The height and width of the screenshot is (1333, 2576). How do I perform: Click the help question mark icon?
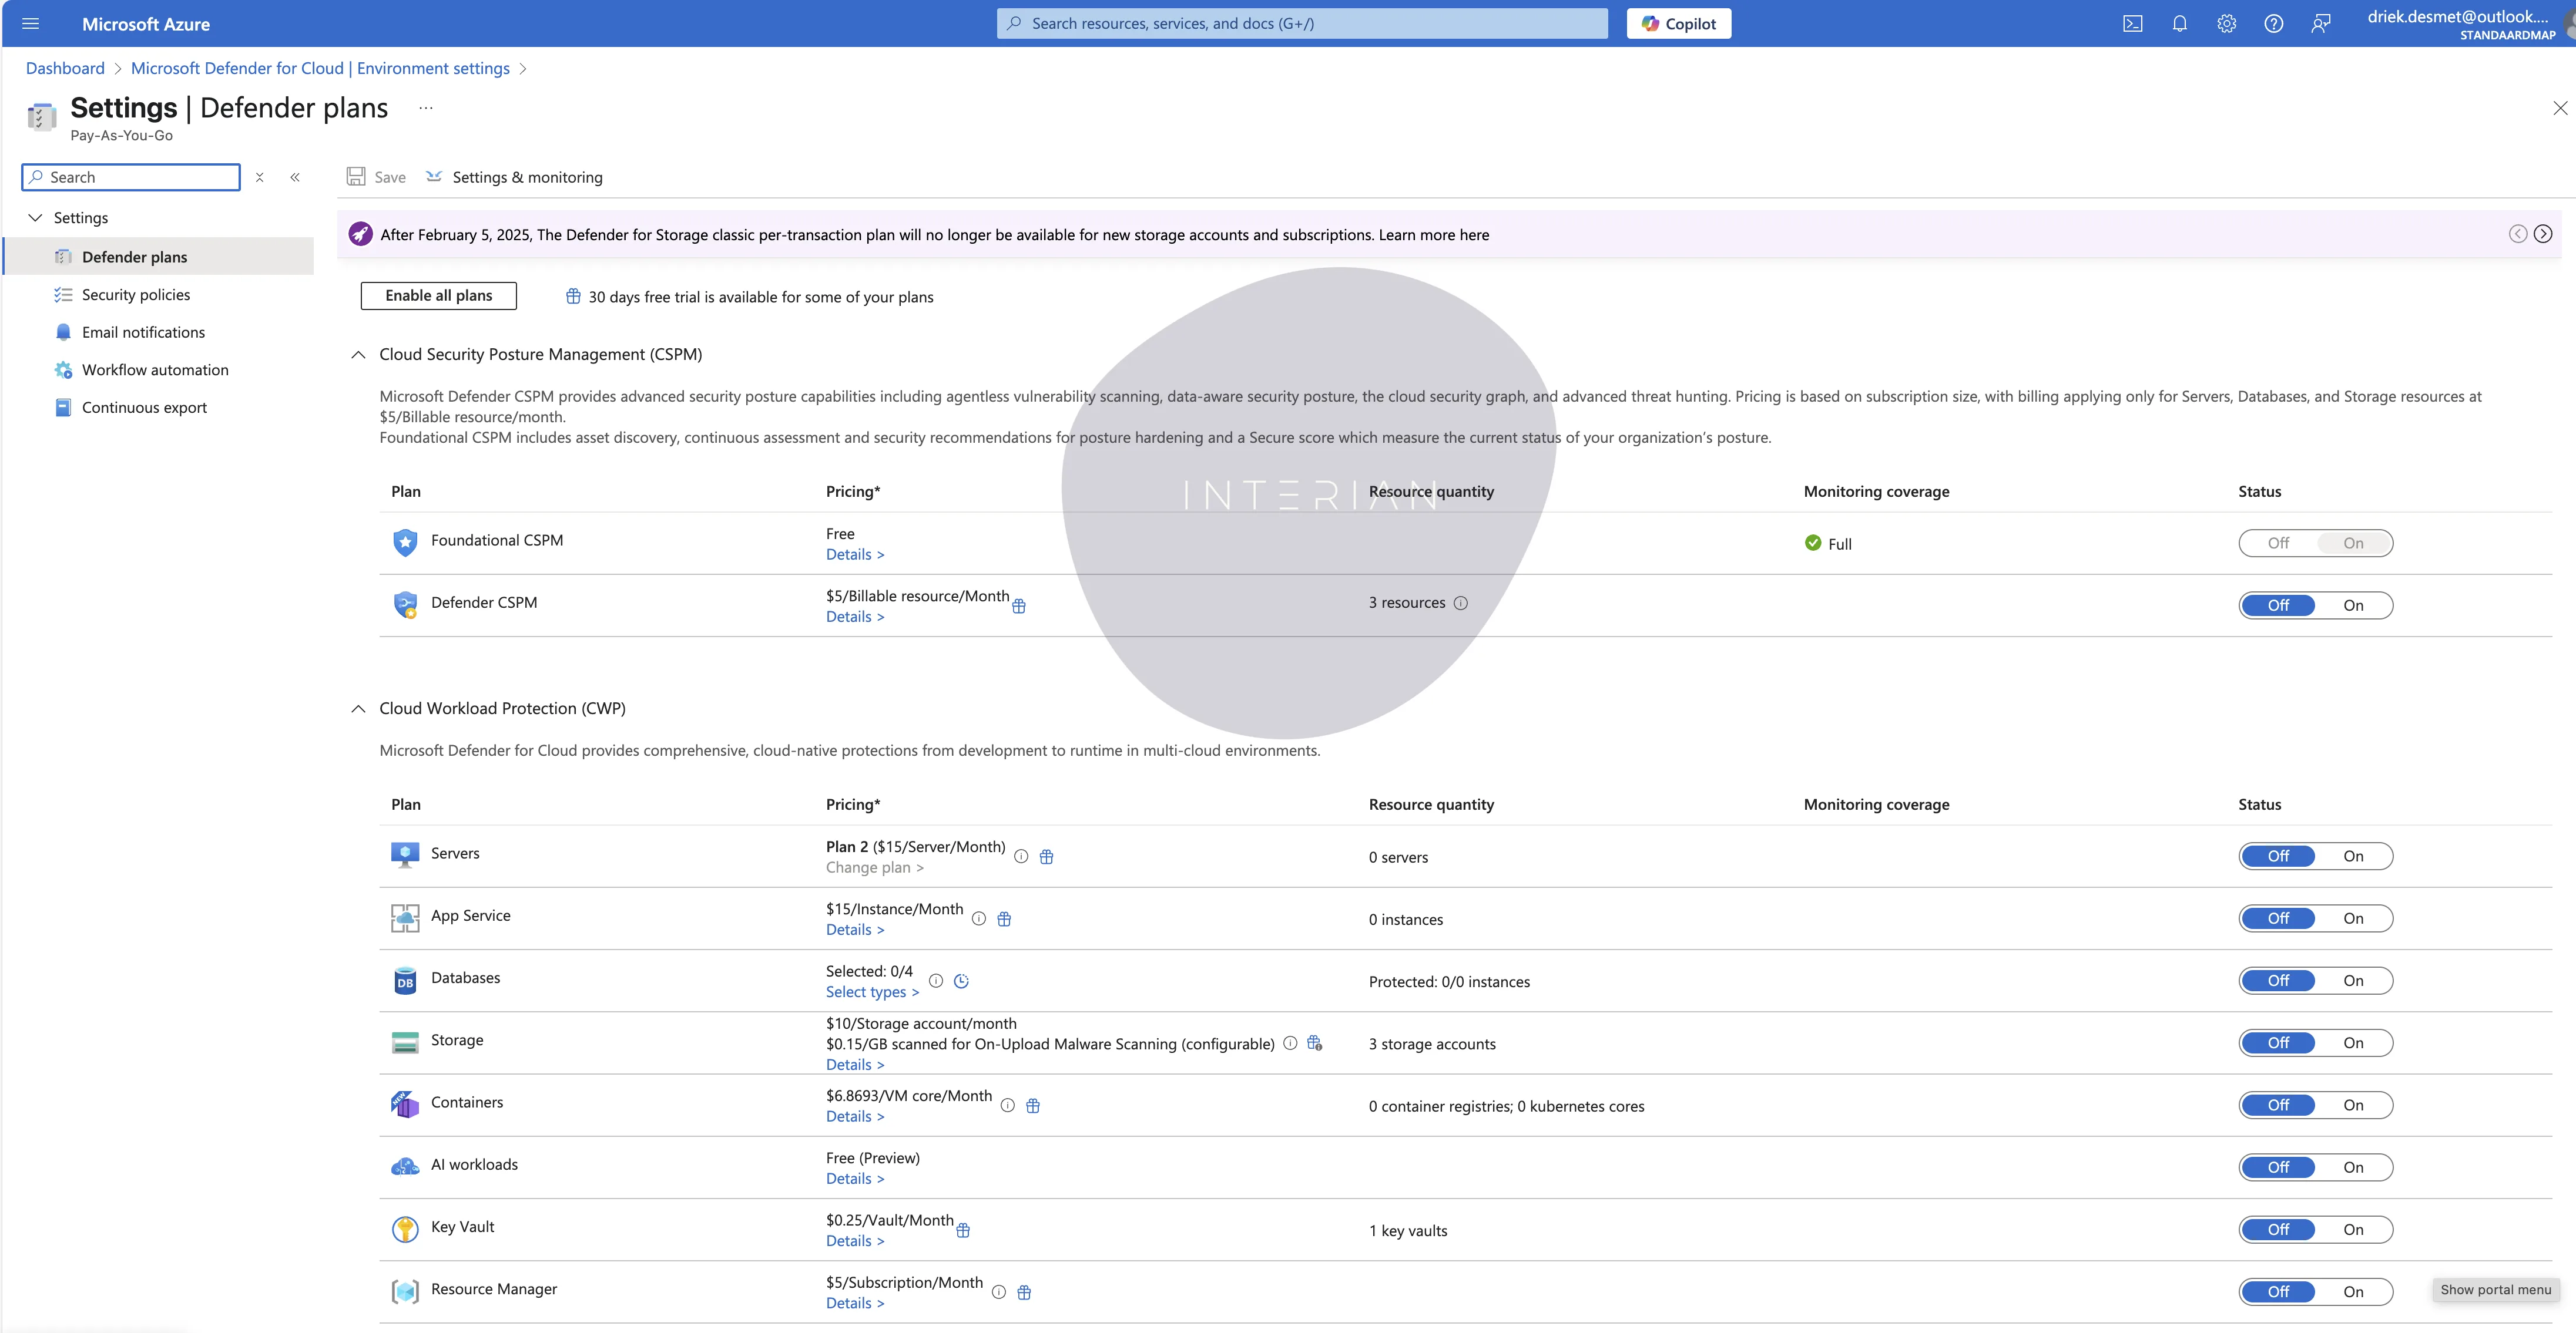point(2273,24)
